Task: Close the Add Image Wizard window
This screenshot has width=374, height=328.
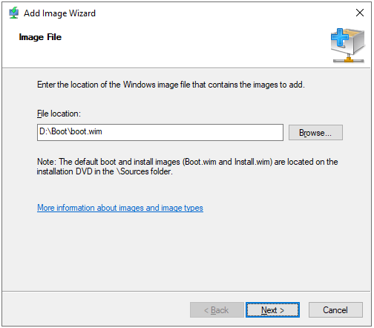Action: tap(360, 13)
